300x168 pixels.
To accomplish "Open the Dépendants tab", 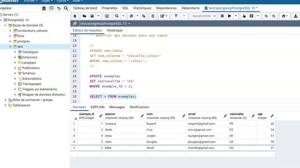I will click(191, 8).
